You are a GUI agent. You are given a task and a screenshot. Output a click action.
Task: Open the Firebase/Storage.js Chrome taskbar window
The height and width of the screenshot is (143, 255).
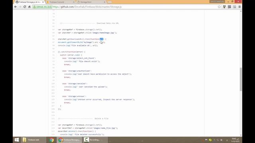69,140
